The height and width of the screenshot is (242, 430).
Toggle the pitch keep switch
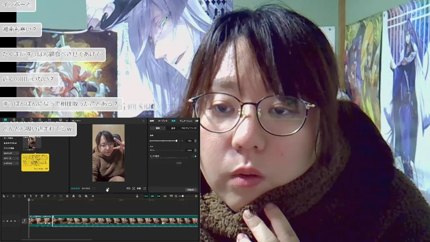tap(194, 156)
